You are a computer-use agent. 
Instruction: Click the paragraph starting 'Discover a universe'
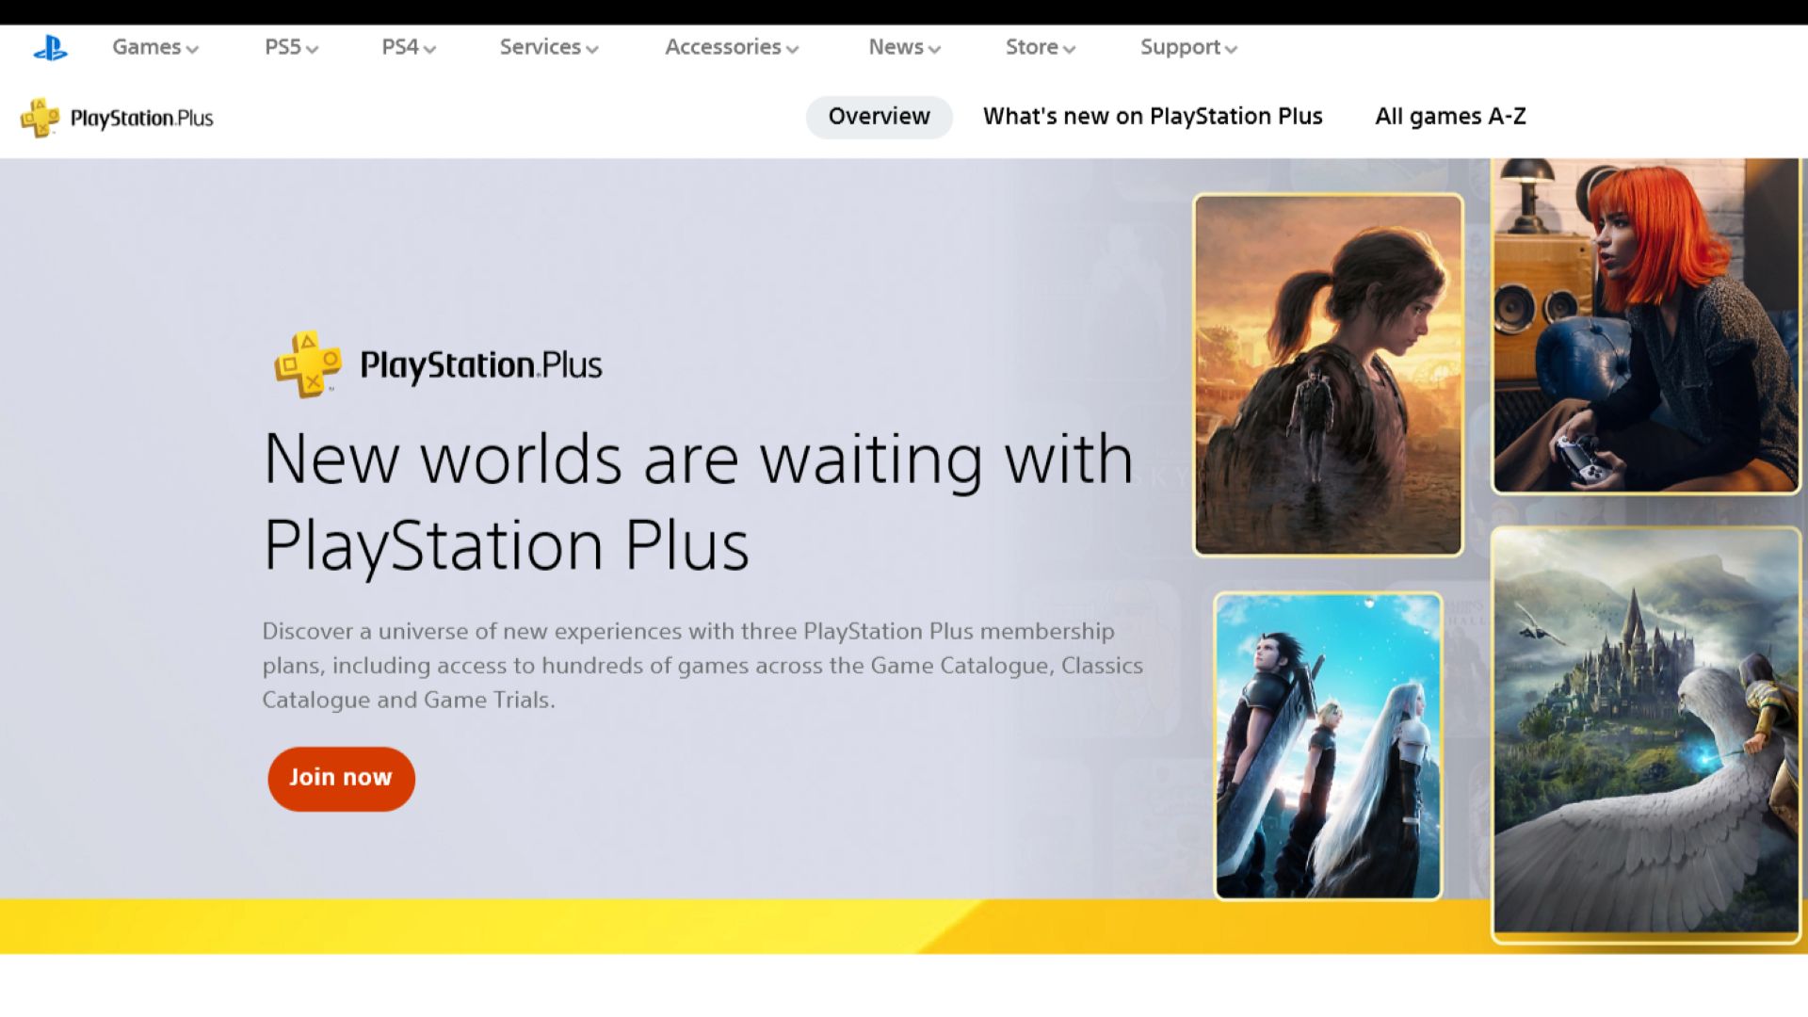tap(702, 666)
